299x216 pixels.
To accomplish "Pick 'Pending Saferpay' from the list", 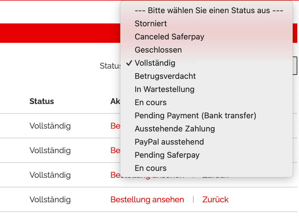I will (167, 155).
